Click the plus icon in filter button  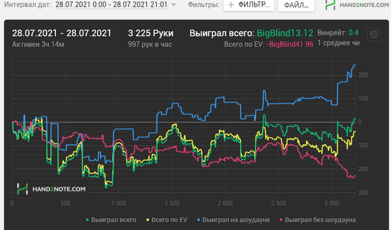point(231,4)
